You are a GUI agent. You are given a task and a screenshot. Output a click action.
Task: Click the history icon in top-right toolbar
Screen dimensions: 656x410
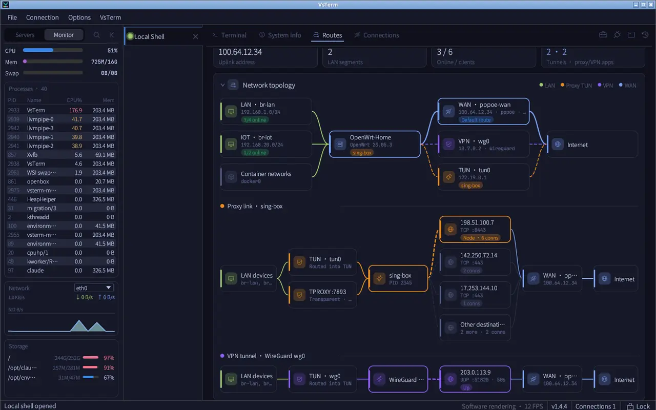[x=645, y=35]
